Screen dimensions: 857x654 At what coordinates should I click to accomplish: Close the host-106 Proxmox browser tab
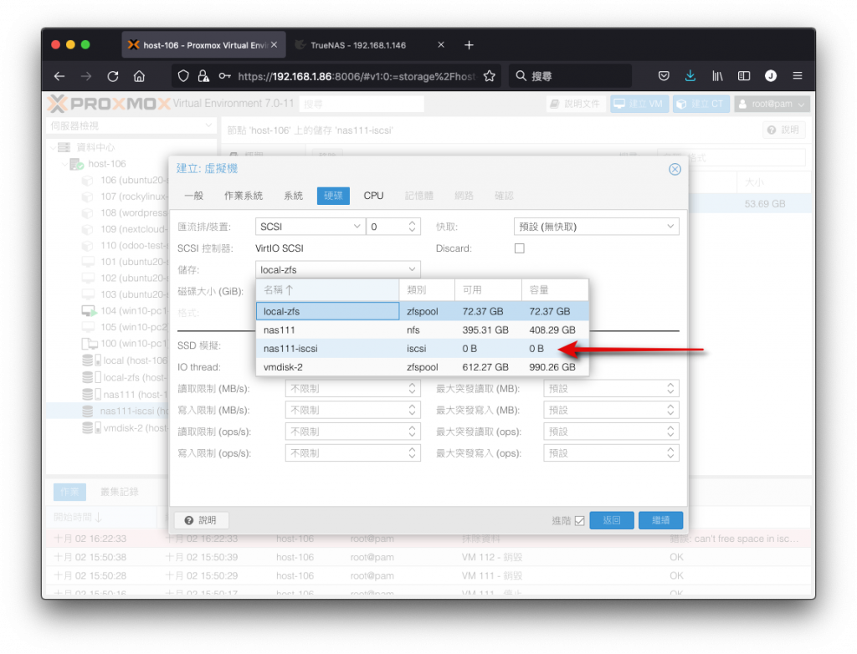275,45
